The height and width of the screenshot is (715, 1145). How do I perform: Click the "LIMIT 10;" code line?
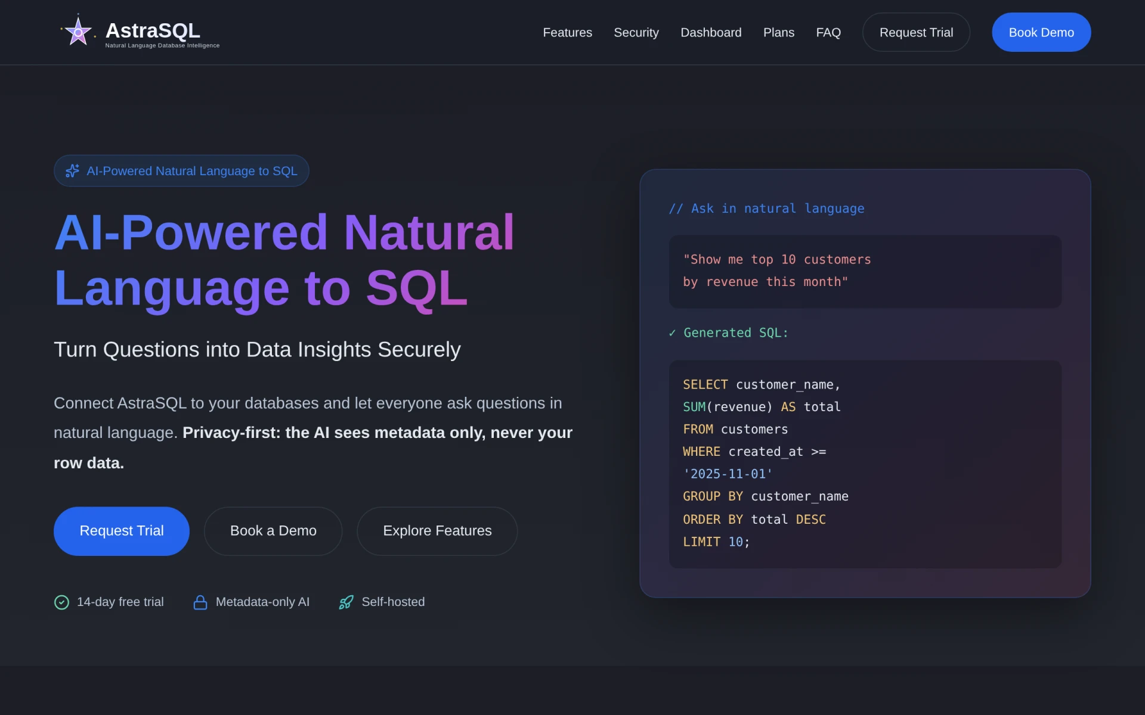pyautogui.click(x=716, y=542)
